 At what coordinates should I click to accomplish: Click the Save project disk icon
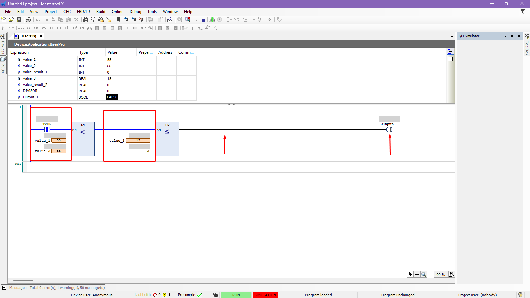pyautogui.click(x=19, y=20)
